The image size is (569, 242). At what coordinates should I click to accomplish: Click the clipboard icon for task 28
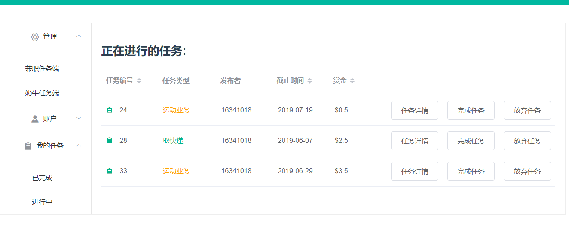110,141
